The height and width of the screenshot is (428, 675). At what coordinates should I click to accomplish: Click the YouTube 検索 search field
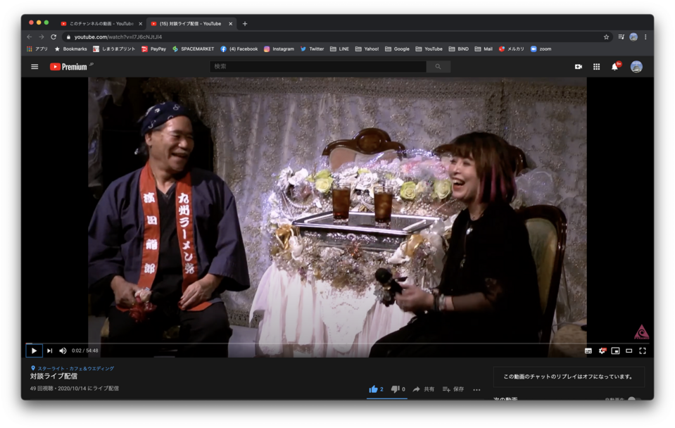(318, 67)
